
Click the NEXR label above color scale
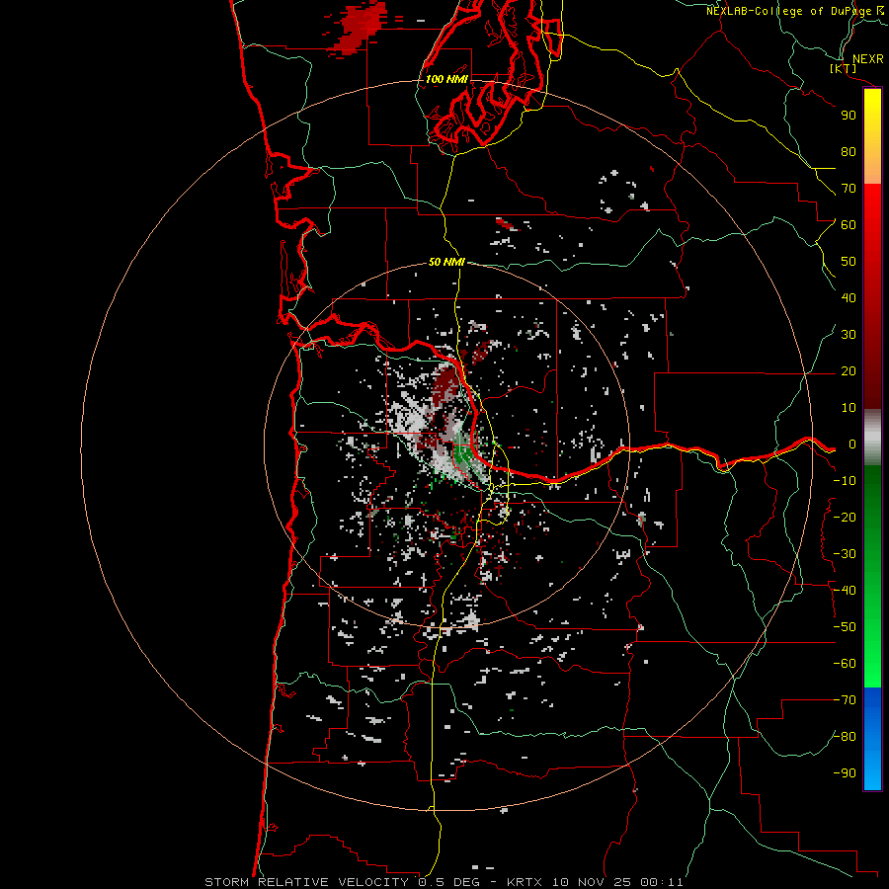click(x=867, y=59)
